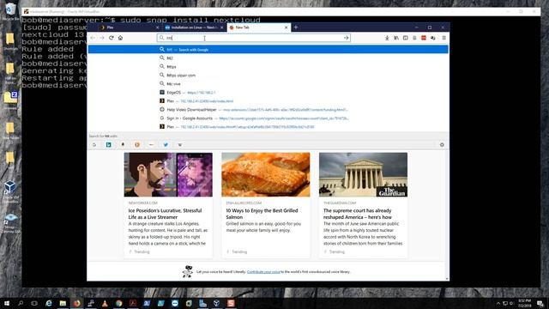The width and height of the screenshot is (549, 309).
Task: Search with the Twitter one-off icon
Action: click(x=166, y=145)
